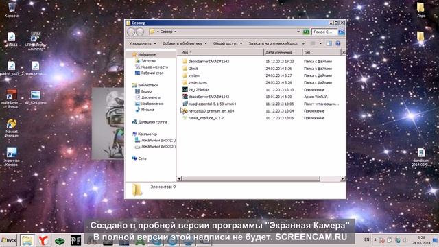Image resolution: width=439 pixels, height=247 pixels.
Task: Click the Поиск search field
Action: tap(324, 32)
